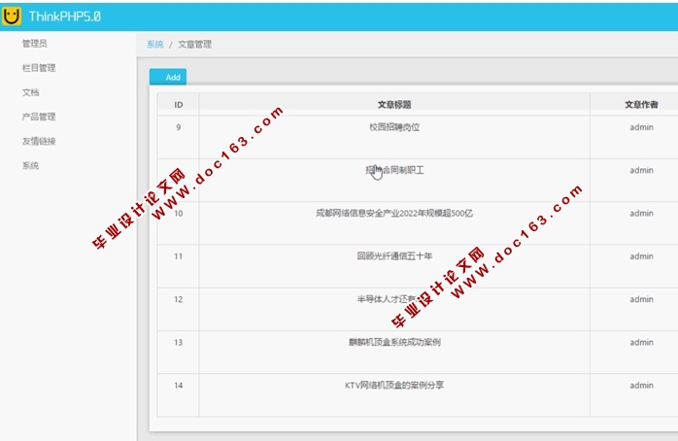The width and height of the screenshot is (678, 441).
Task: Click ID cell 12
Action: [178, 299]
